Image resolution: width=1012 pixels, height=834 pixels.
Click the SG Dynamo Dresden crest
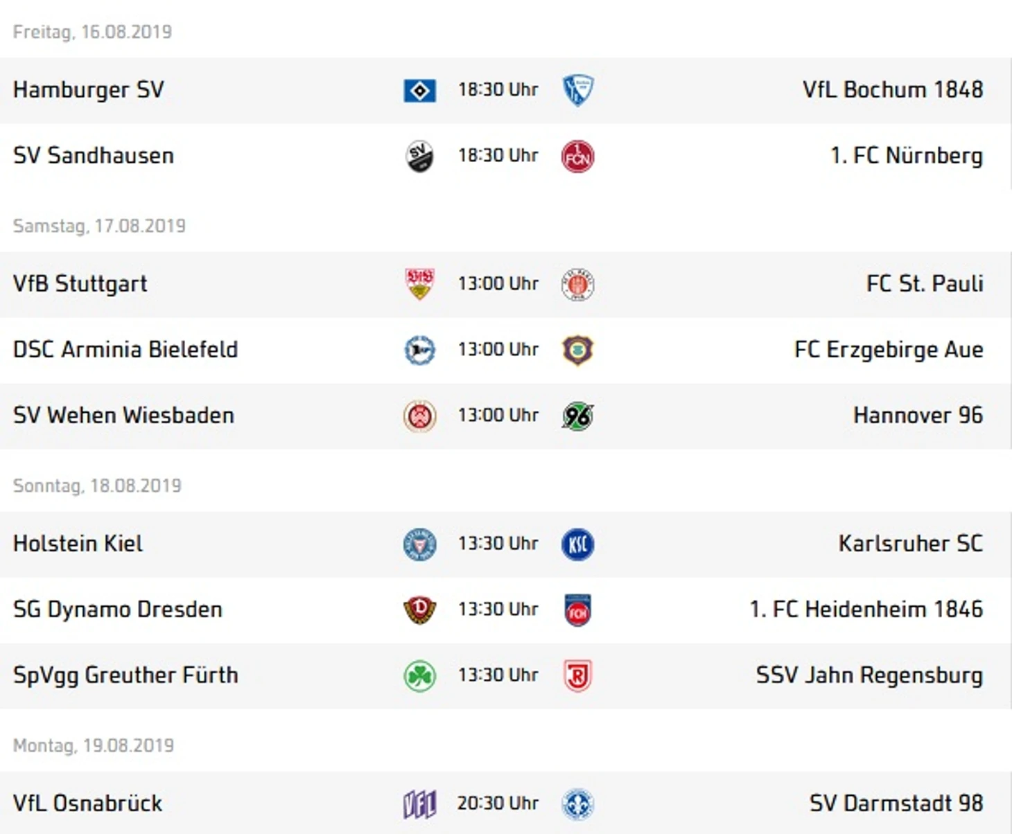419,610
